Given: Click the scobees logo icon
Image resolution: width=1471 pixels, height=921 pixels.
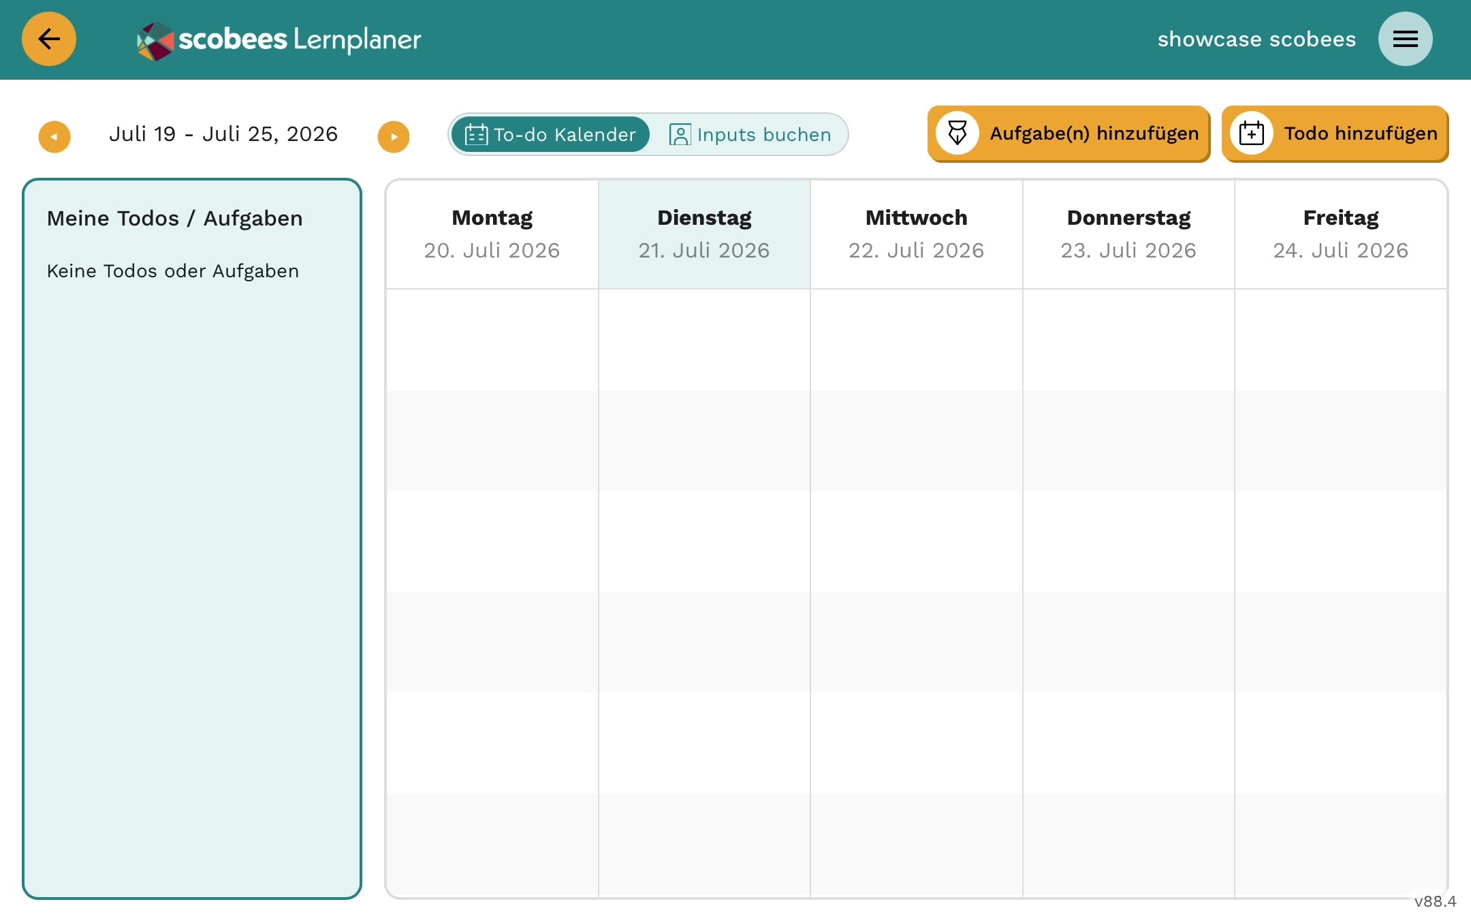Looking at the screenshot, I should click(156, 41).
